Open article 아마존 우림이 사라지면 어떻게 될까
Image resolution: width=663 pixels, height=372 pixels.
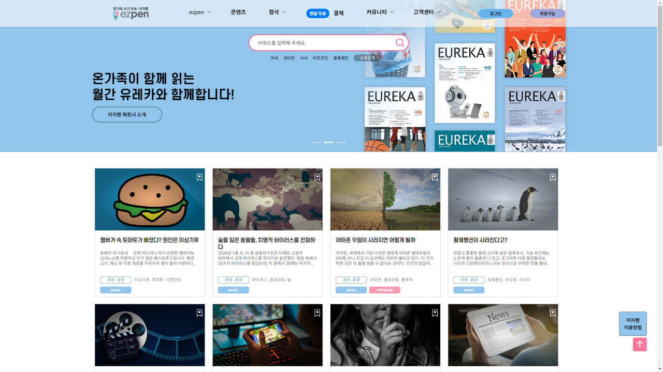point(376,240)
